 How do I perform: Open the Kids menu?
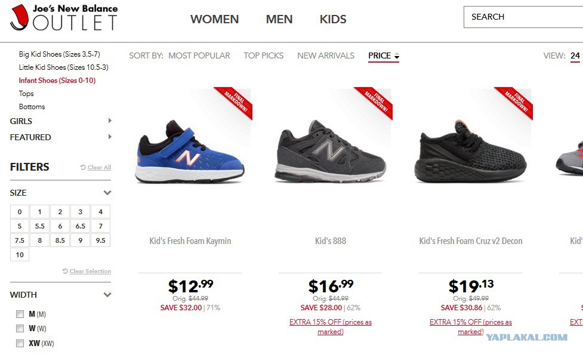(x=333, y=19)
